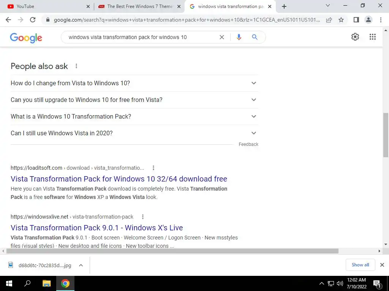Viewport: 389px width, 291px height.
Task: Close the downloads bar
Action: pyautogui.click(x=382, y=265)
